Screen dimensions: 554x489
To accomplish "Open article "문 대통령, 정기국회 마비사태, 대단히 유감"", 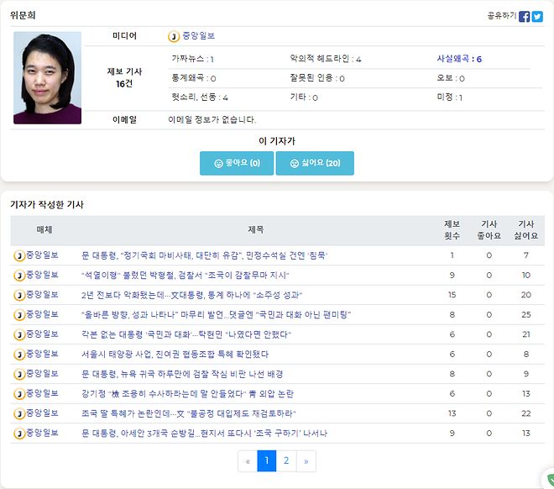I will pyautogui.click(x=204, y=255).
